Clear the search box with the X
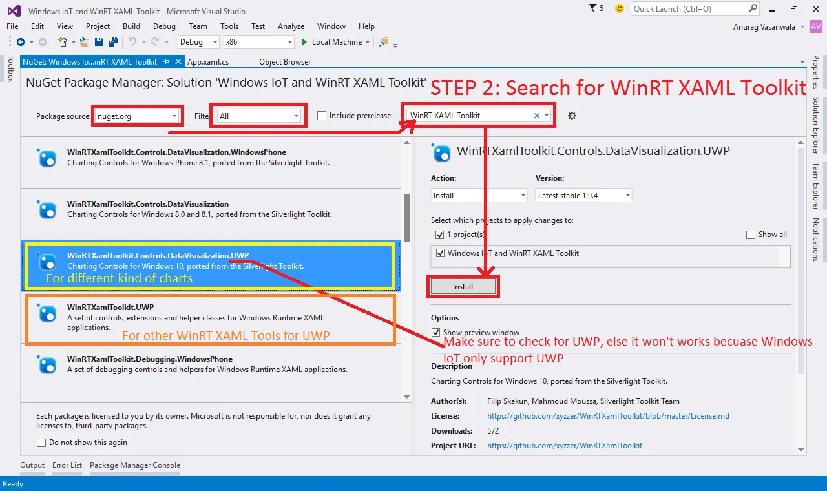 [x=536, y=116]
